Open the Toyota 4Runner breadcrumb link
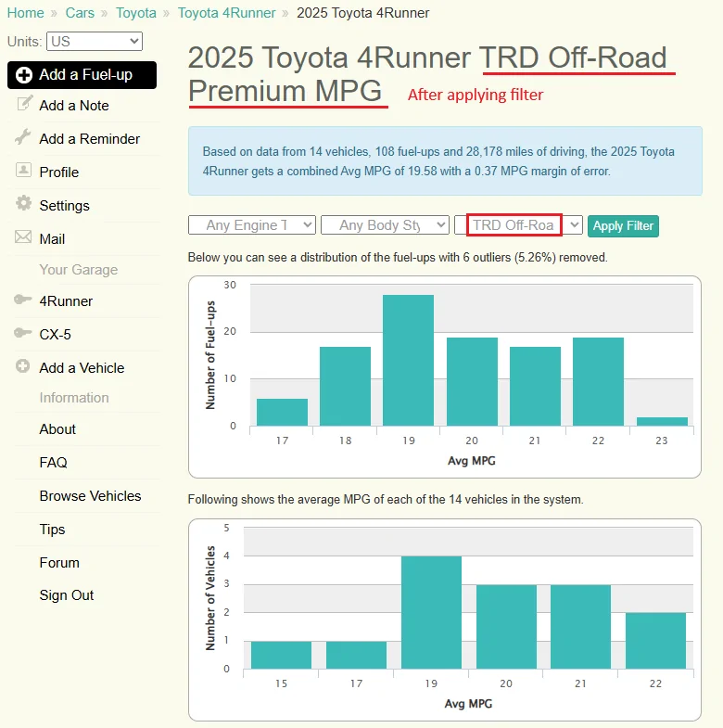Viewport: 723px width, 728px height. [227, 13]
